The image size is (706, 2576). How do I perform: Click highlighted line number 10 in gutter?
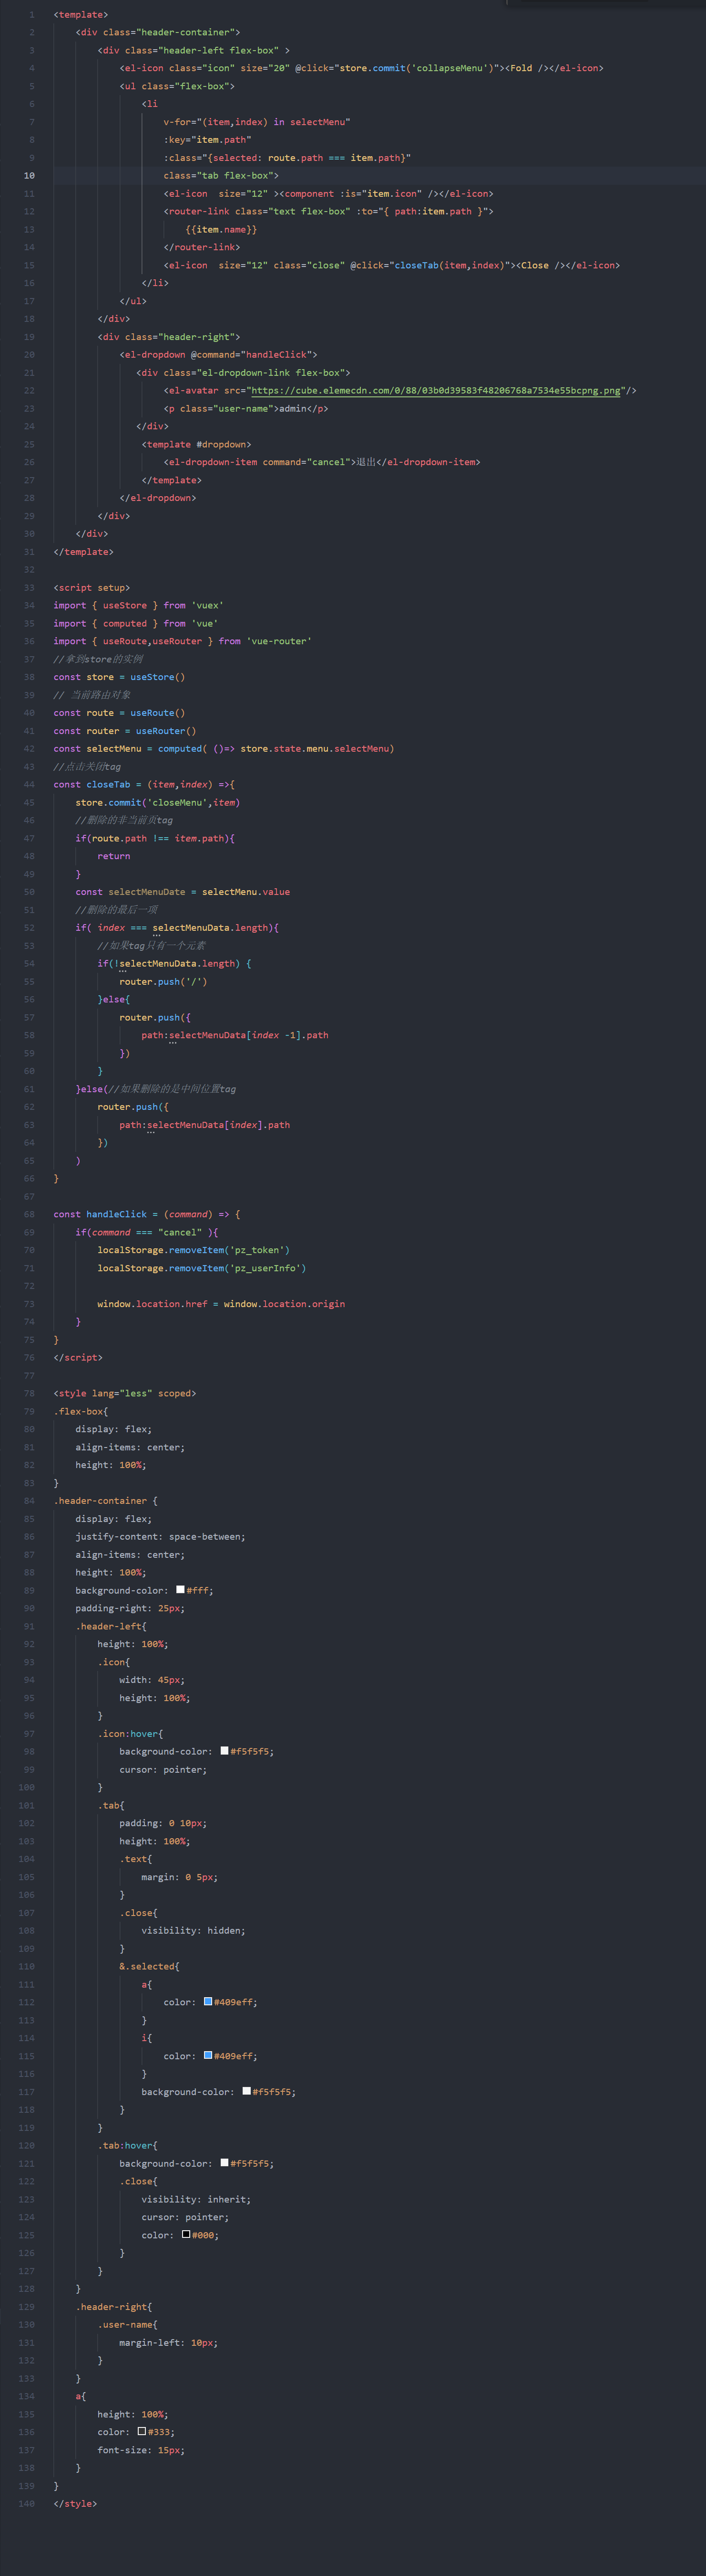coord(29,176)
